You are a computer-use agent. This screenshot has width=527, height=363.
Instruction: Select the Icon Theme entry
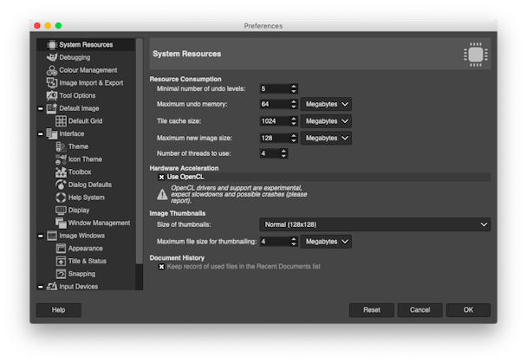point(85,159)
